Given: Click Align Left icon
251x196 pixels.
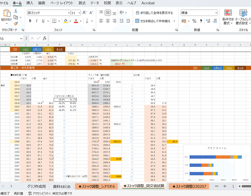Looking at the screenshot, I should point(101,21).
